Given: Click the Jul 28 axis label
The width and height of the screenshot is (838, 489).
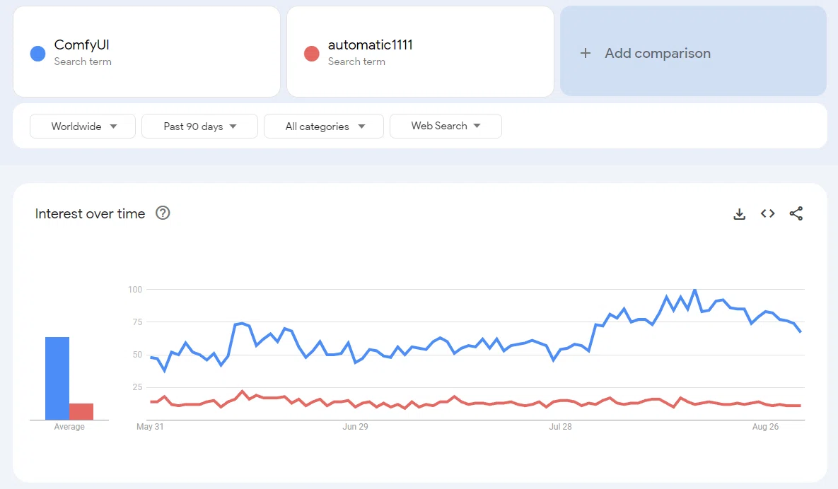Looking at the screenshot, I should [560, 427].
